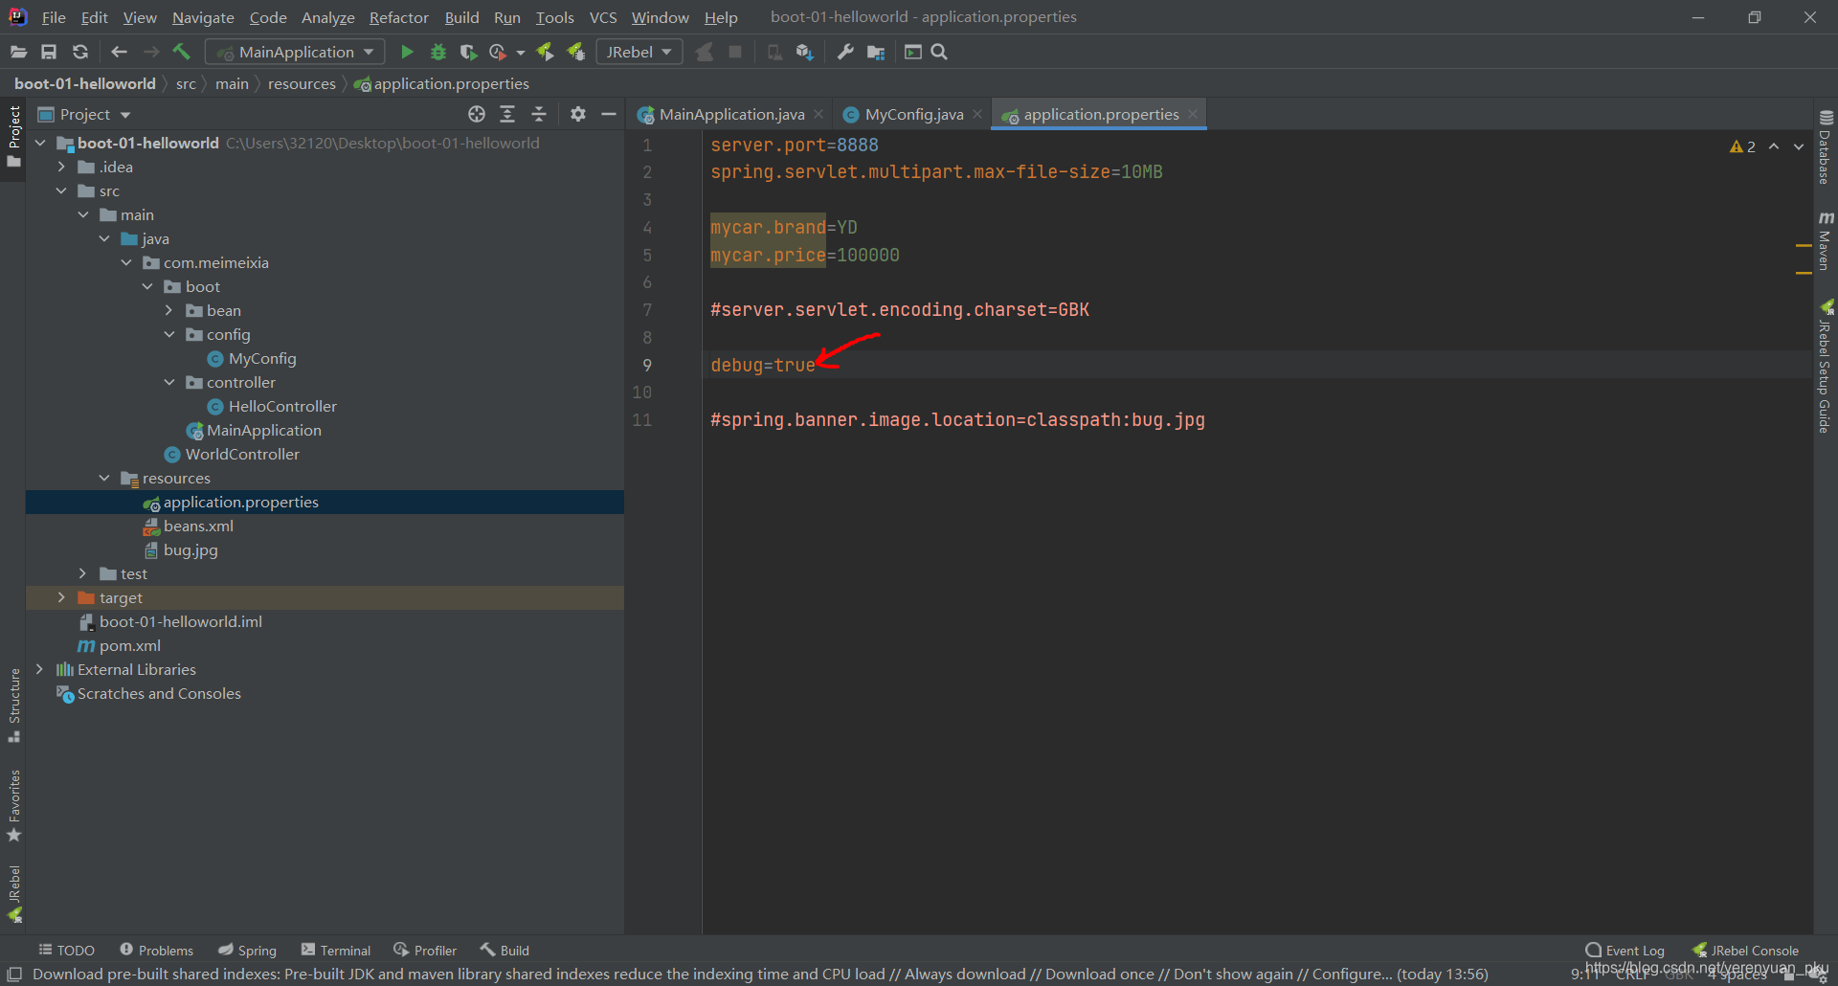Open the MainApplication run configuration dropdown

(295, 52)
